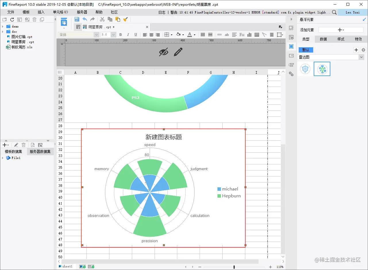Click the pencil edit icon in gray header
The width and height of the screenshot is (368, 270).
(178, 52)
